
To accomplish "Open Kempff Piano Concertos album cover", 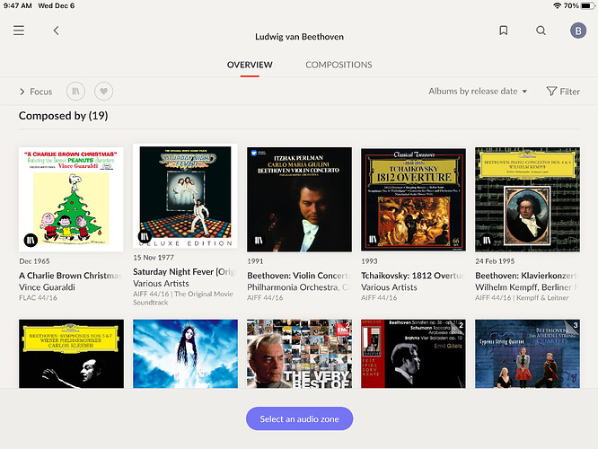I will (x=527, y=199).
